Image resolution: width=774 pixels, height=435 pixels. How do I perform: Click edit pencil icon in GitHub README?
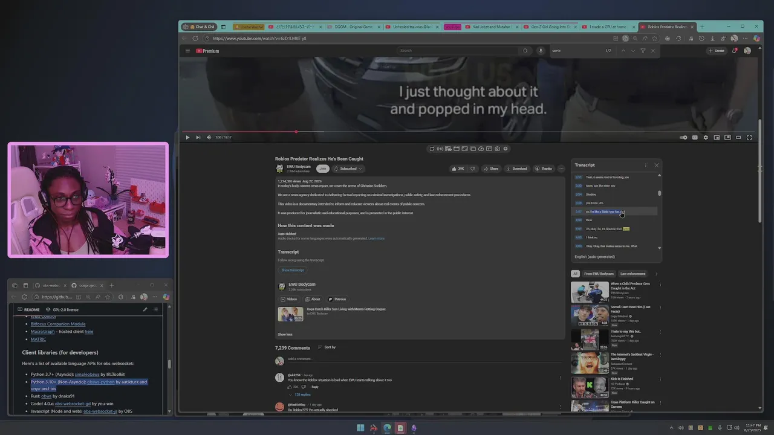tap(145, 310)
